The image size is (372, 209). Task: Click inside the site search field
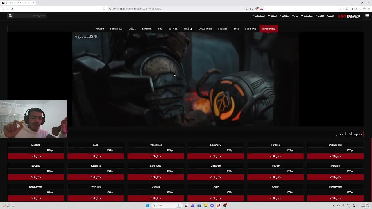coord(30,16)
